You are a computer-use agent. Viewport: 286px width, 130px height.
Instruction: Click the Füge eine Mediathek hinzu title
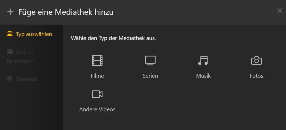click(66, 12)
